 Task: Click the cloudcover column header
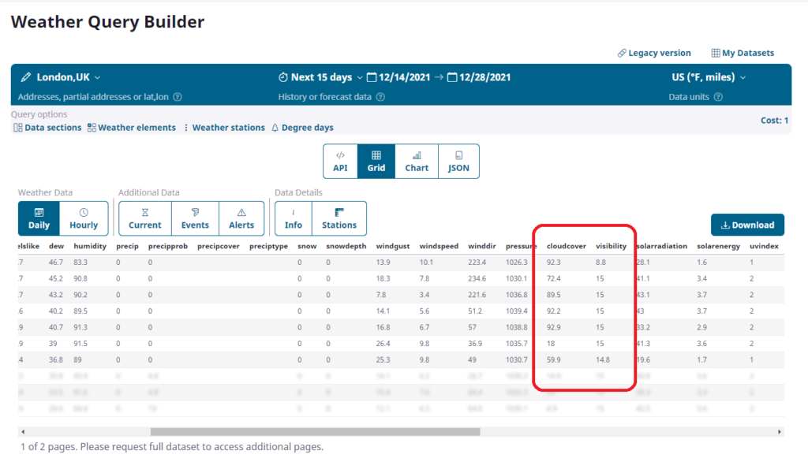pos(567,246)
